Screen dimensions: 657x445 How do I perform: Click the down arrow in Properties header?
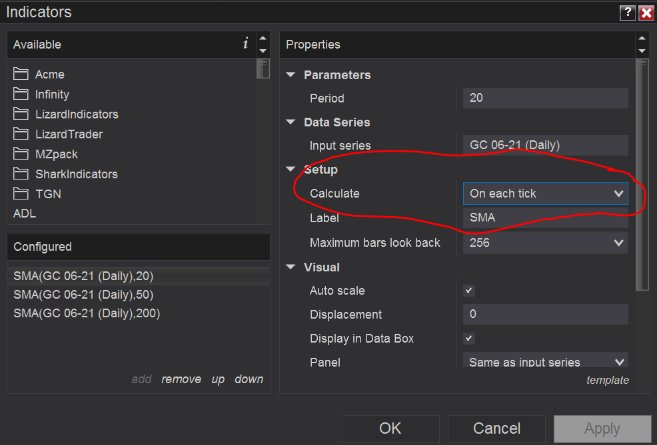(x=642, y=51)
